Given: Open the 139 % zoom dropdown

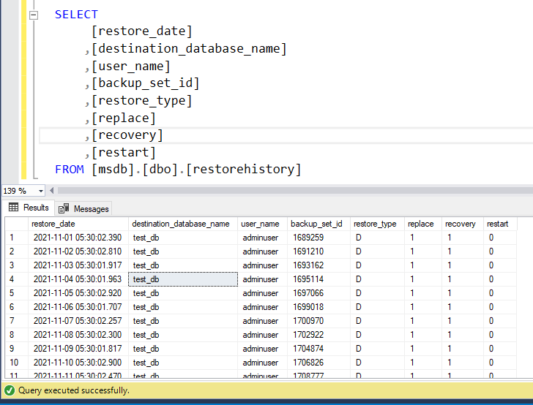Looking at the screenshot, I should 41,191.
